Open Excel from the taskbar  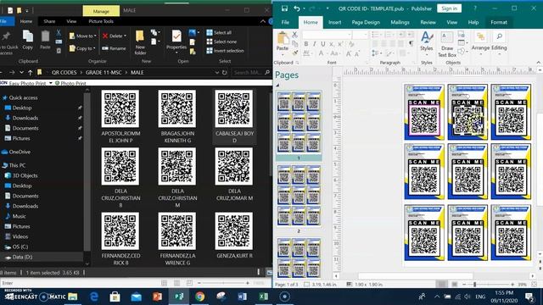point(263,297)
